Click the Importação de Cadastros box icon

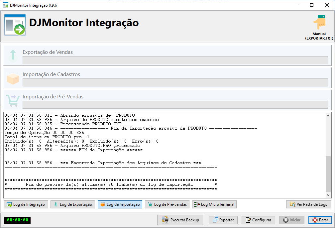[13, 78]
